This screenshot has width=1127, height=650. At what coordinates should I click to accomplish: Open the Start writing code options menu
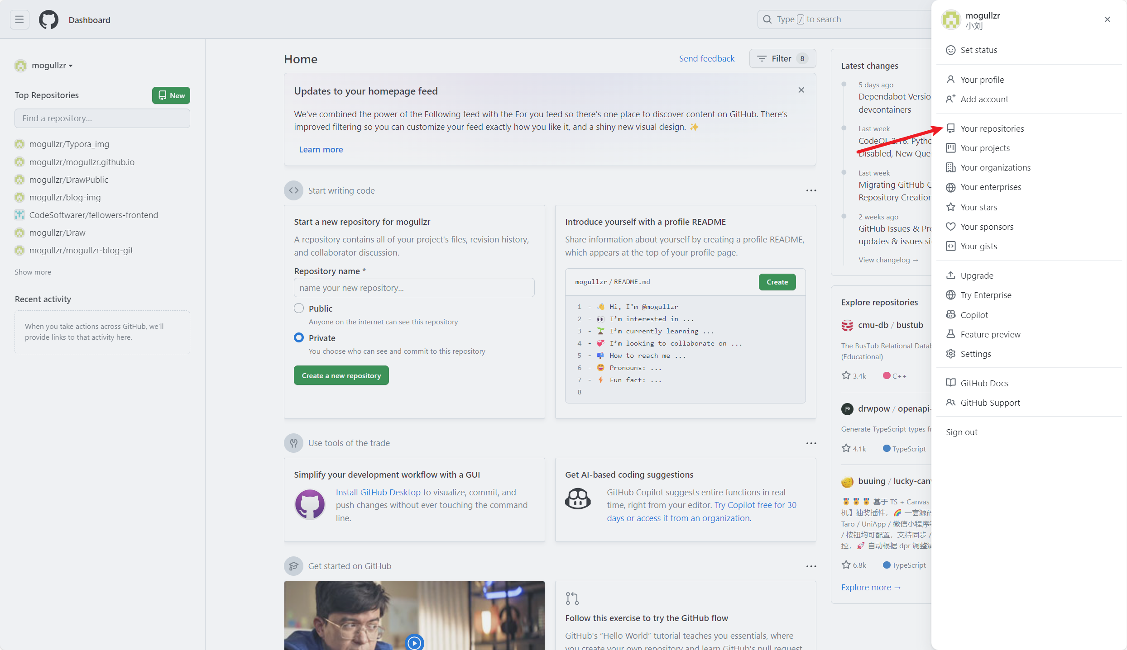pyautogui.click(x=811, y=190)
